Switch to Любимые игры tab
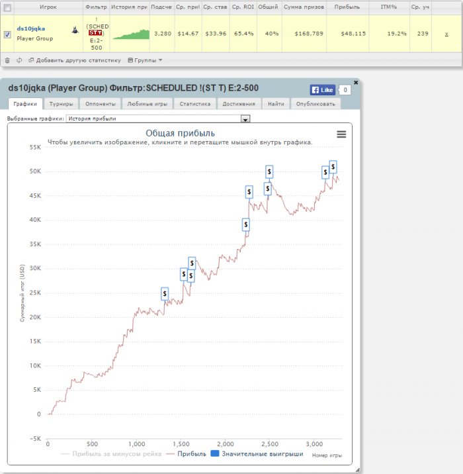 147,104
